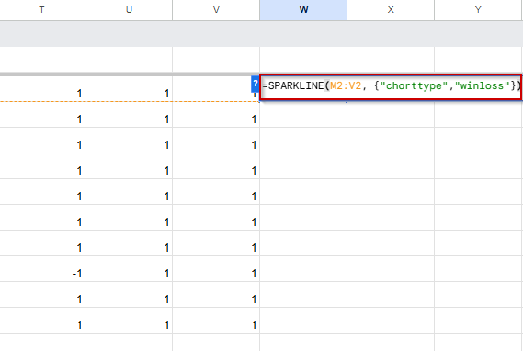Select column T header
The image size is (523, 351).
(x=42, y=10)
